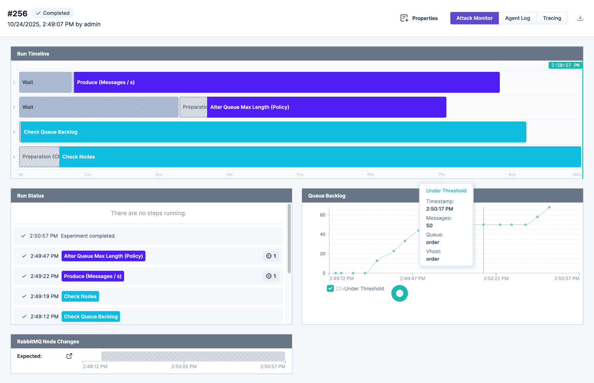The image size is (594, 383).
Task: Click the large teal indicator below the Queue Backlog legend
Action: pos(399,293)
